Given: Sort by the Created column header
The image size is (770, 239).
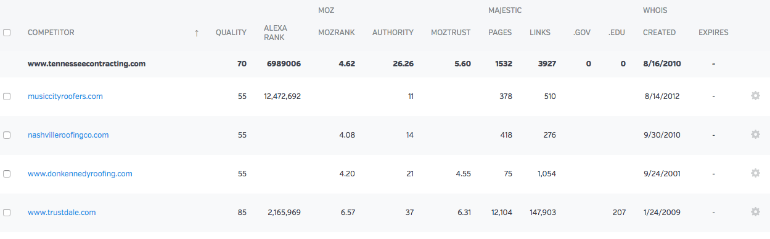Looking at the screenshot, I should click(659, 33).
